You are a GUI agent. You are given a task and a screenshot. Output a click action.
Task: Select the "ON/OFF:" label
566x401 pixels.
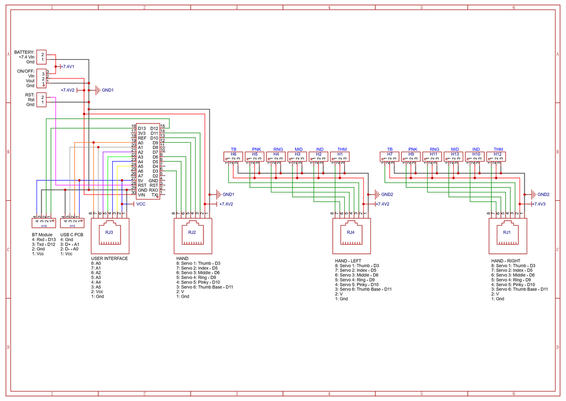(x=25, y=71)
